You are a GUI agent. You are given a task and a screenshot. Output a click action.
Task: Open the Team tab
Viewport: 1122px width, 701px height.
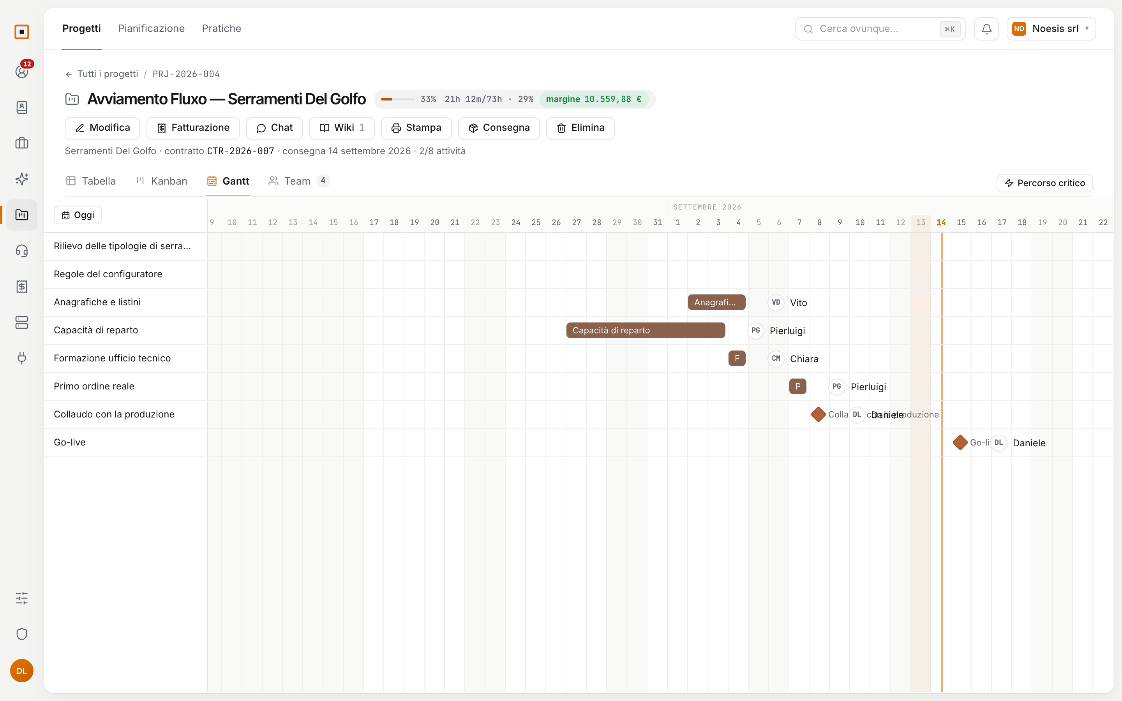298,181
